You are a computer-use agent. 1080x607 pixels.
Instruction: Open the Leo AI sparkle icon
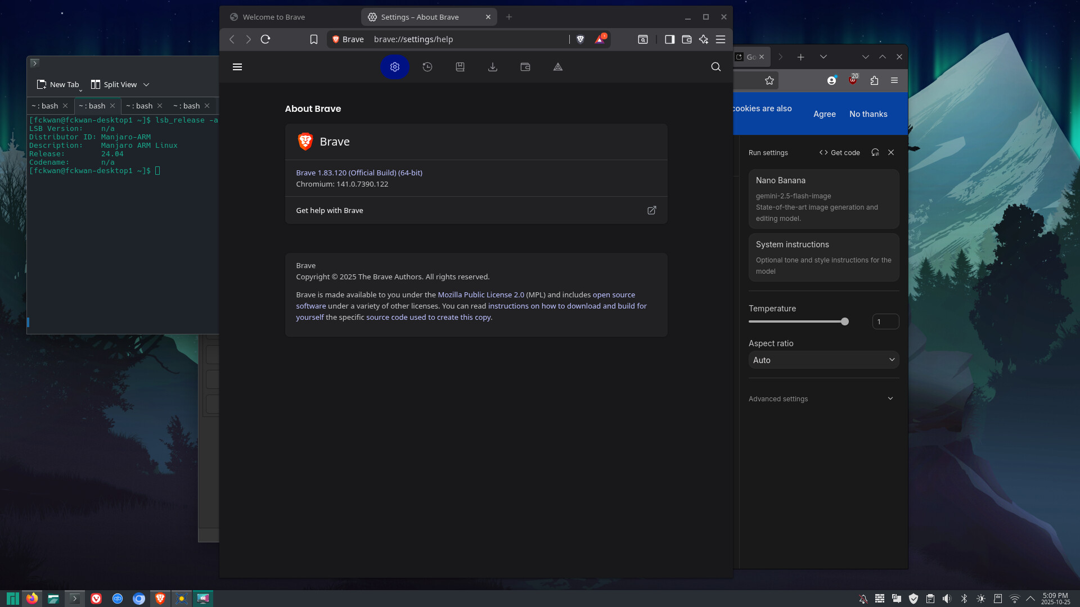tap(703, 39)
